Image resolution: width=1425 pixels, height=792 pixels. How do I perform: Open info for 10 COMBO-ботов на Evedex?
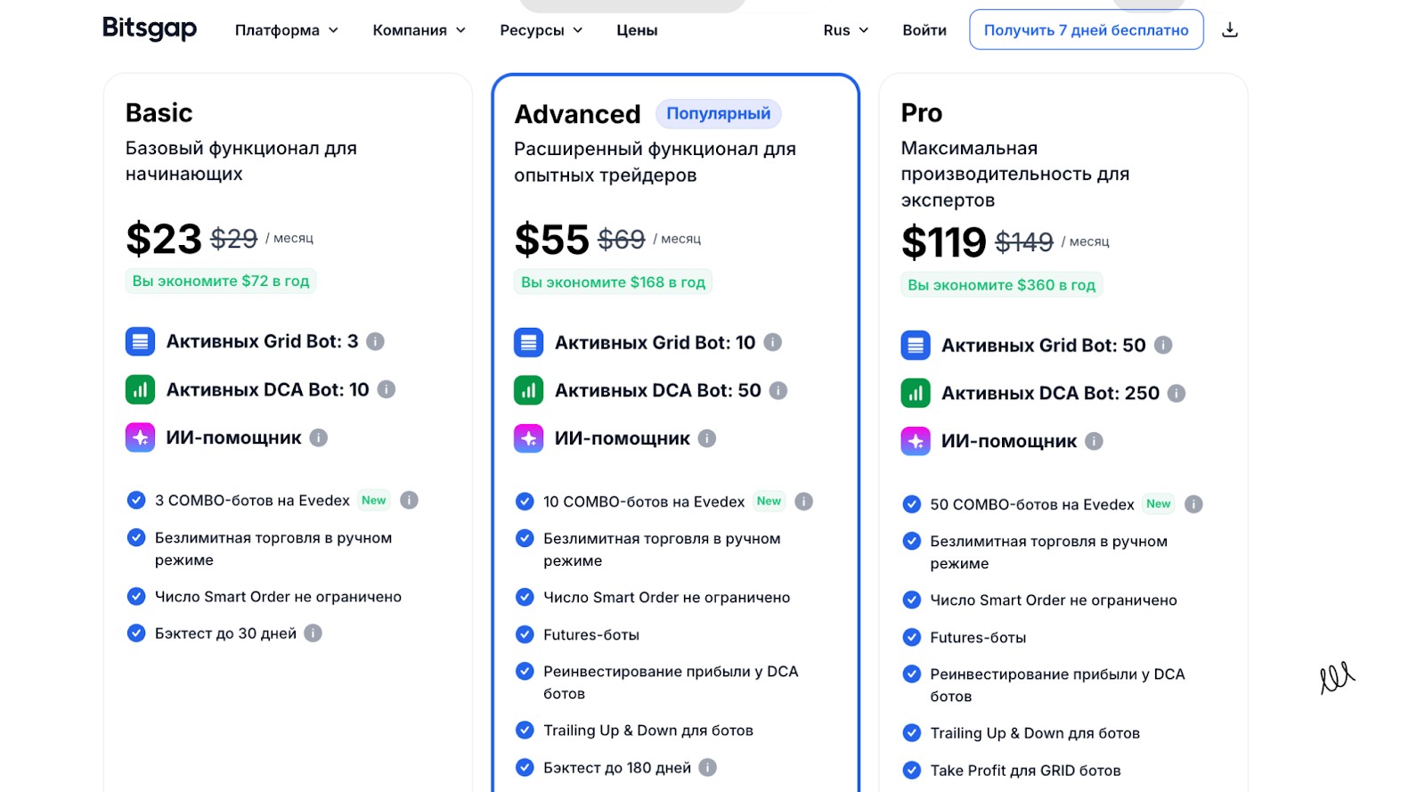[x=804, y=502]
